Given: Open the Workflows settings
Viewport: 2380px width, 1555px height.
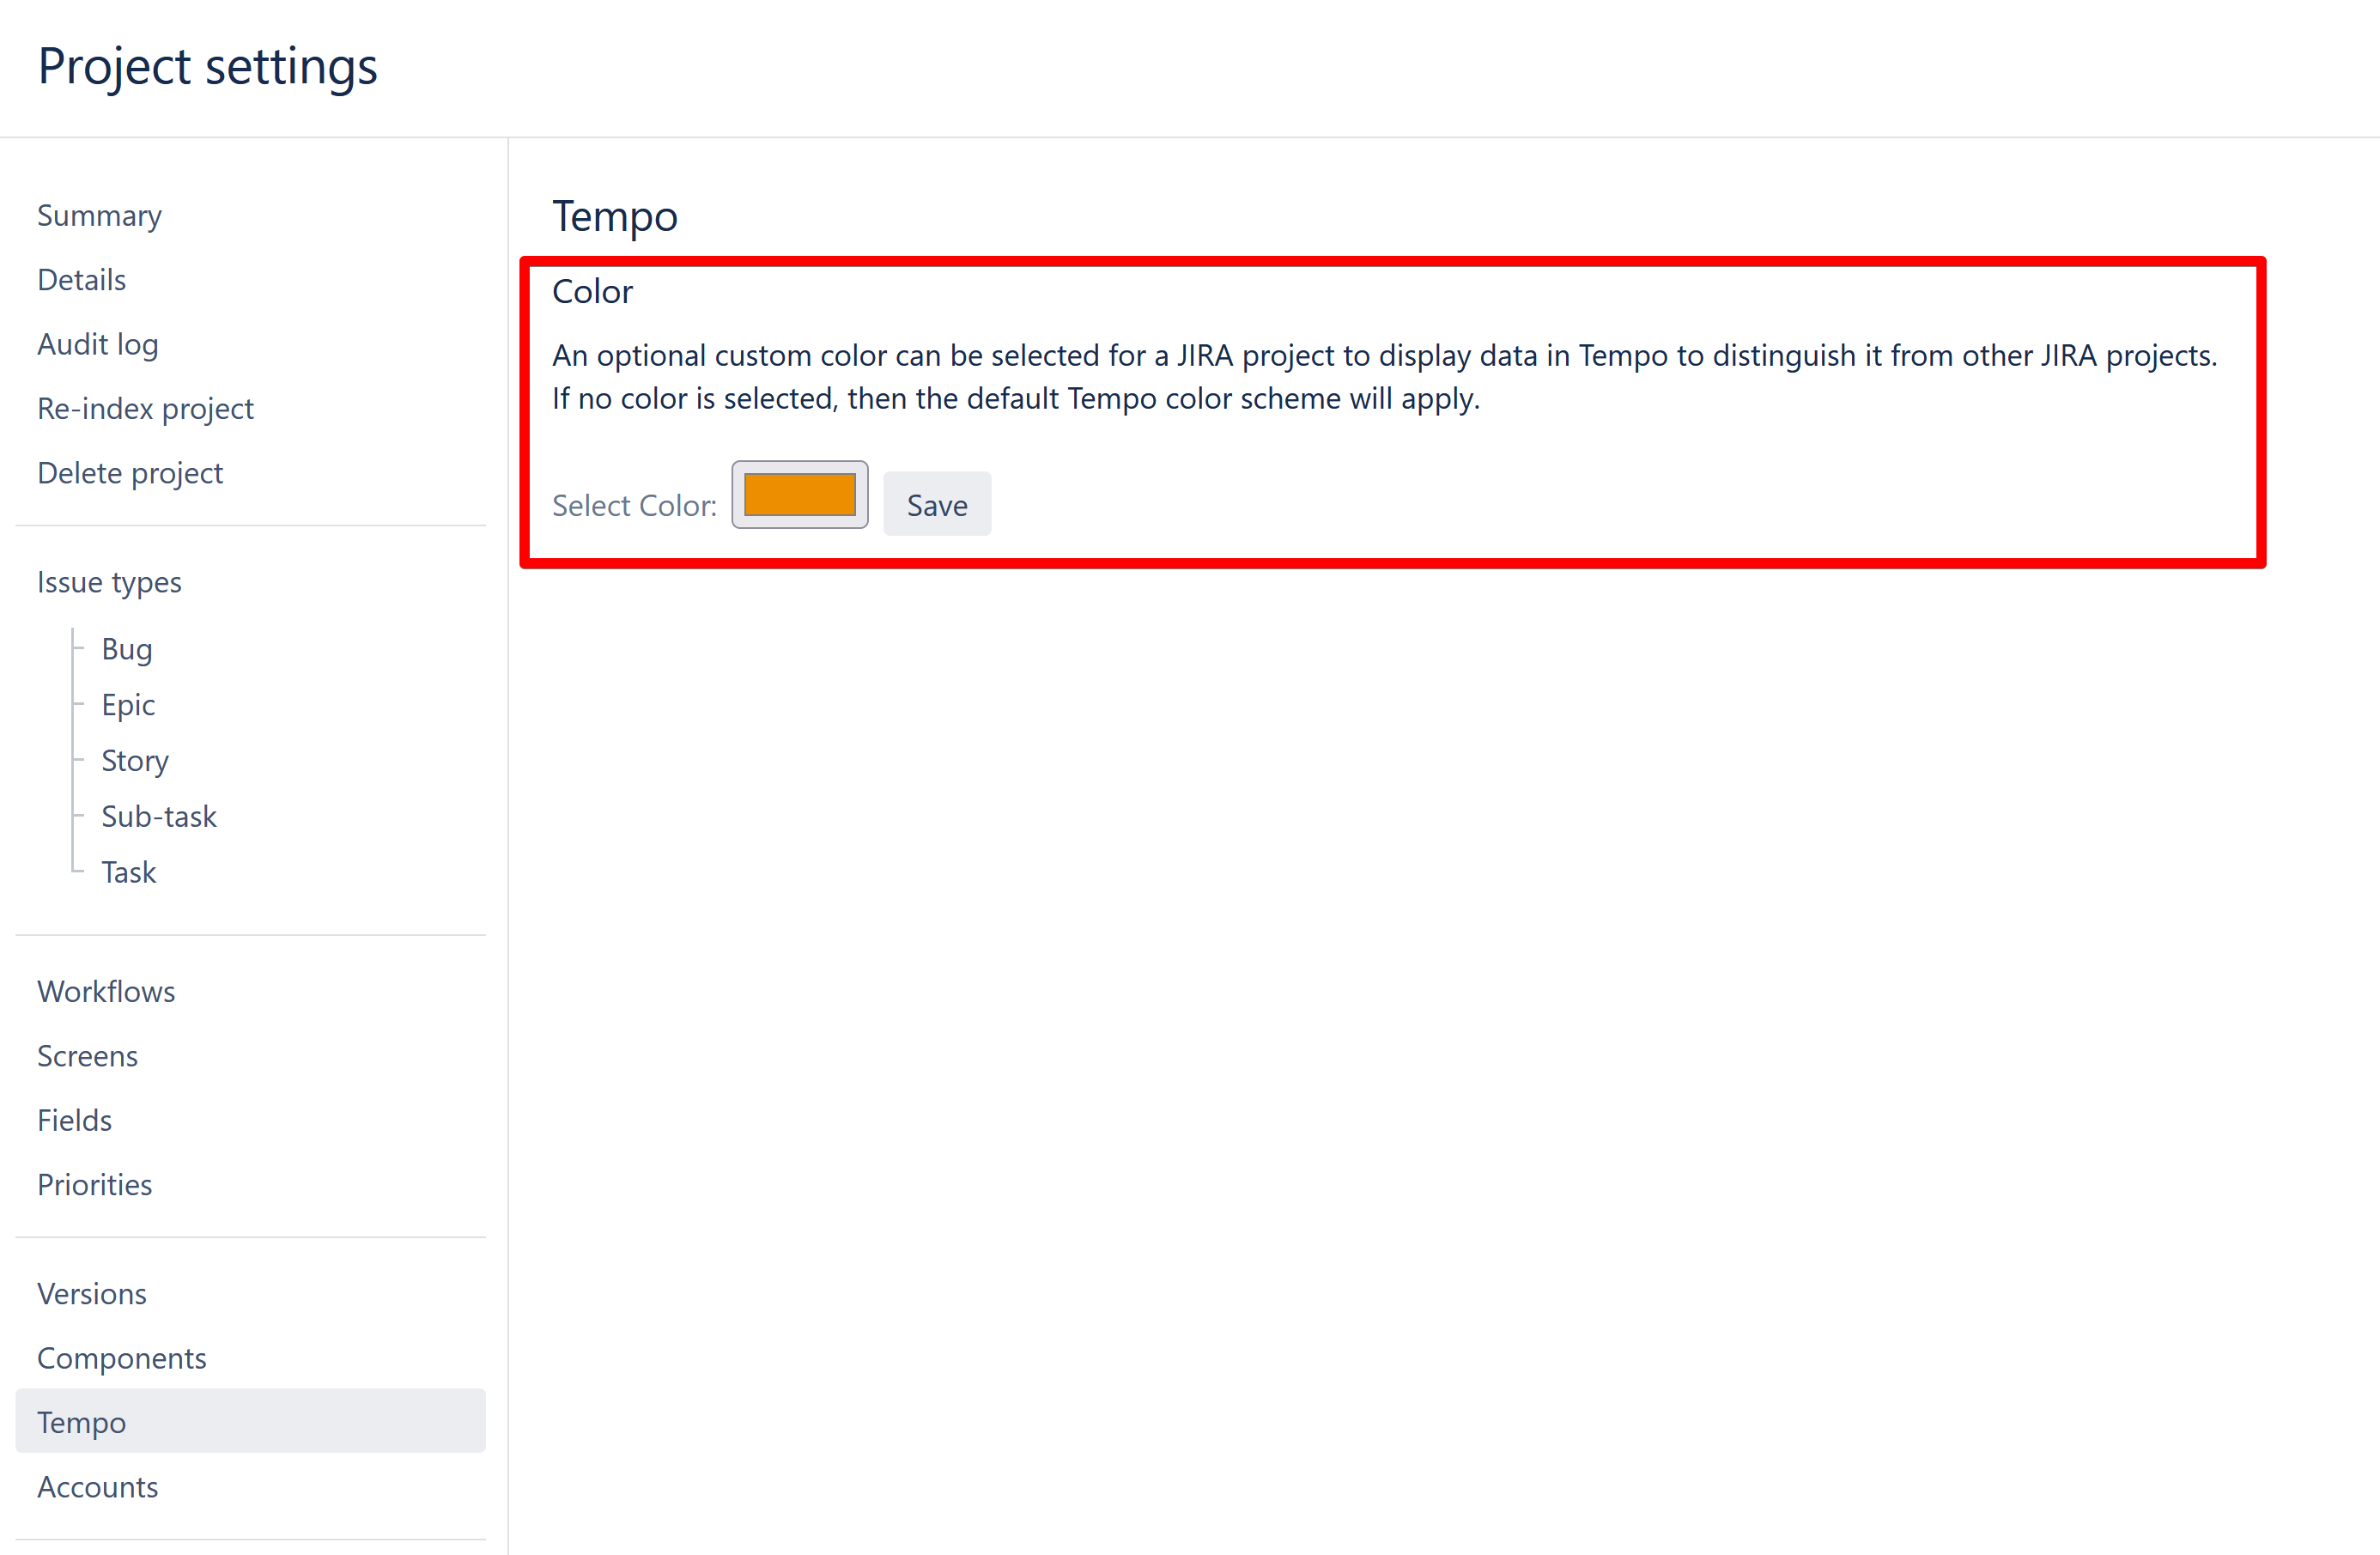Looking at the screenshot, I should click(x=106, y=991).
